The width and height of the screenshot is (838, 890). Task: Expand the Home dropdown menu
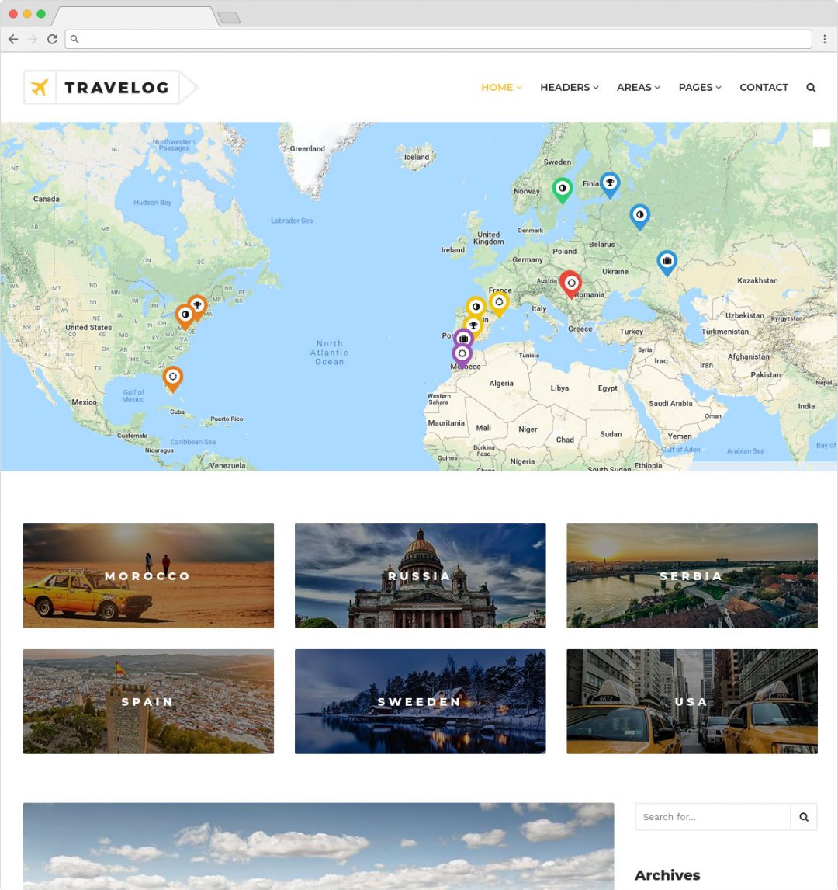coord(501,88)
